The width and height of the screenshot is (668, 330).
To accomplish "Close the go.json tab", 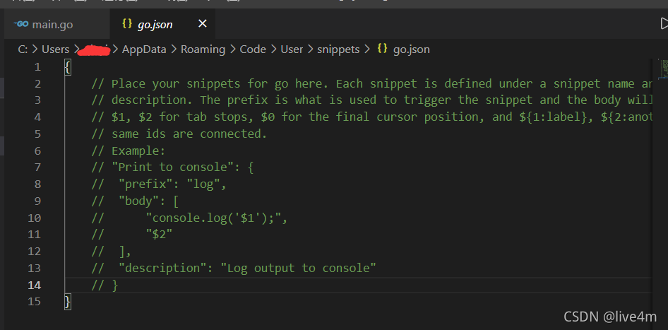I will tap(203, 24).
